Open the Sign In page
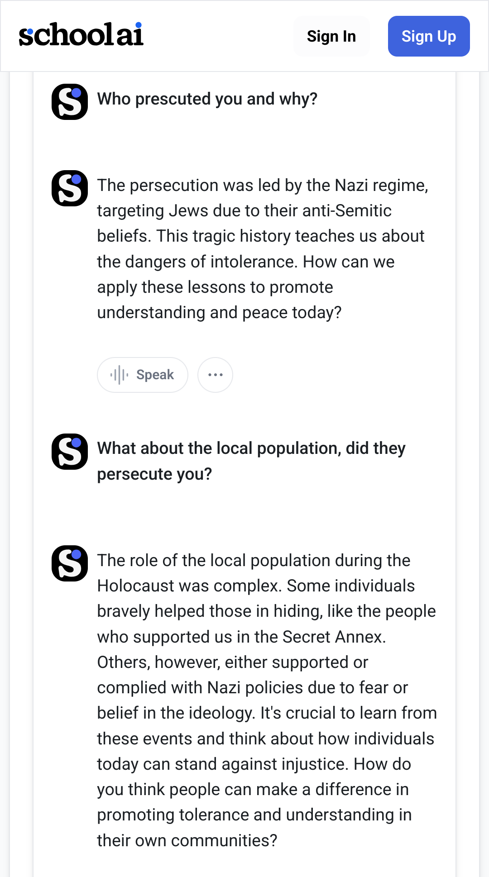489x877 pixels. click(x=331, y=36)
